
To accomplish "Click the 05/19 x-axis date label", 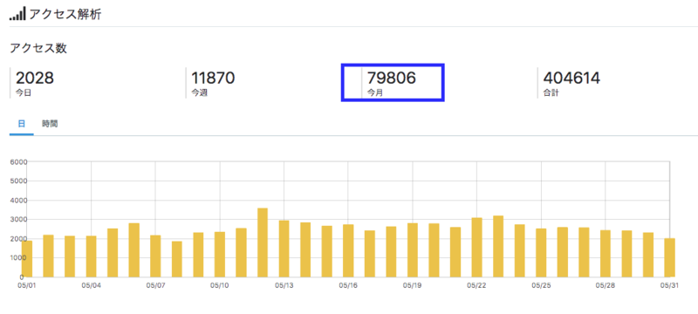I will (412, 286).
